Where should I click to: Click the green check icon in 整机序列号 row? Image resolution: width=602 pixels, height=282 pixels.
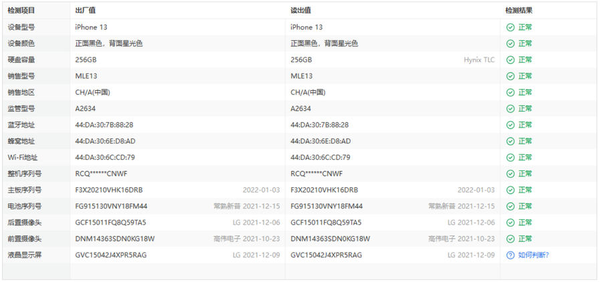click(x=510, y=174)
